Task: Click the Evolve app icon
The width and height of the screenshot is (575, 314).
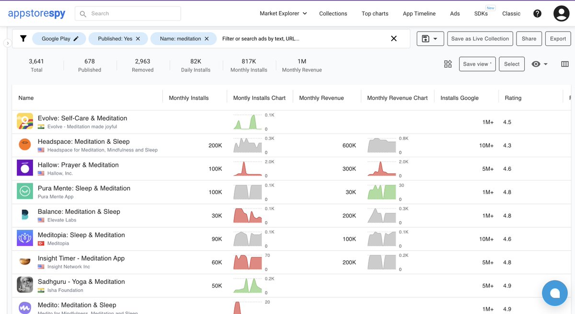Action: tap(25, 122)
